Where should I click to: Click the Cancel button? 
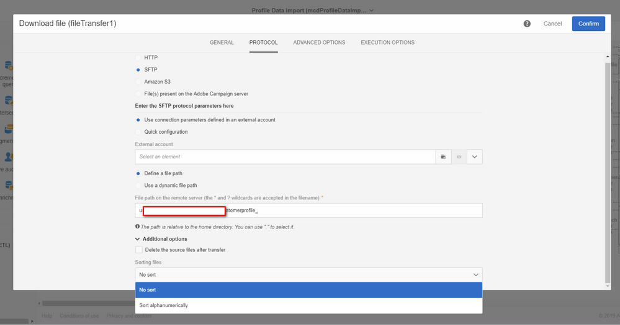pyautogui.click(x=552, y=24)
